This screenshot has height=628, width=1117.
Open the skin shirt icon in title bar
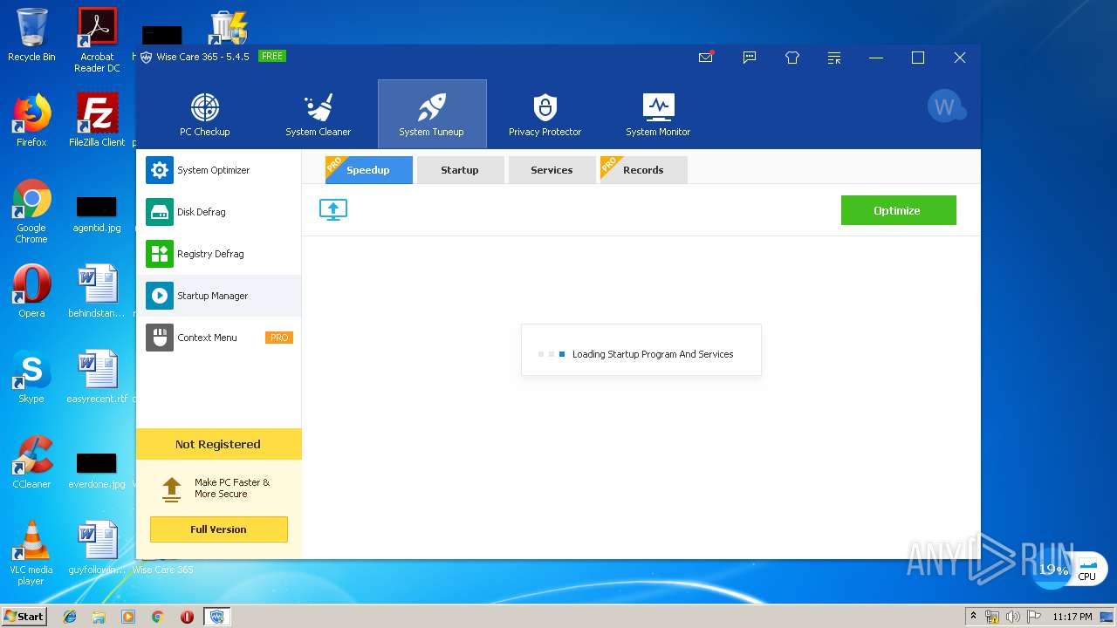pyautogui.click(x=792, y=58)
